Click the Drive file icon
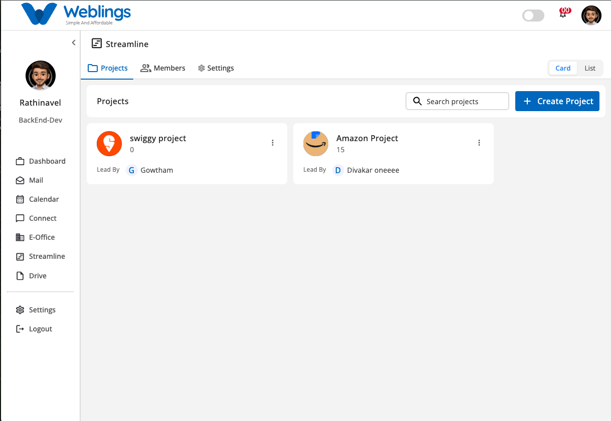This screenshot has width=611, height=421. (20, 276)
